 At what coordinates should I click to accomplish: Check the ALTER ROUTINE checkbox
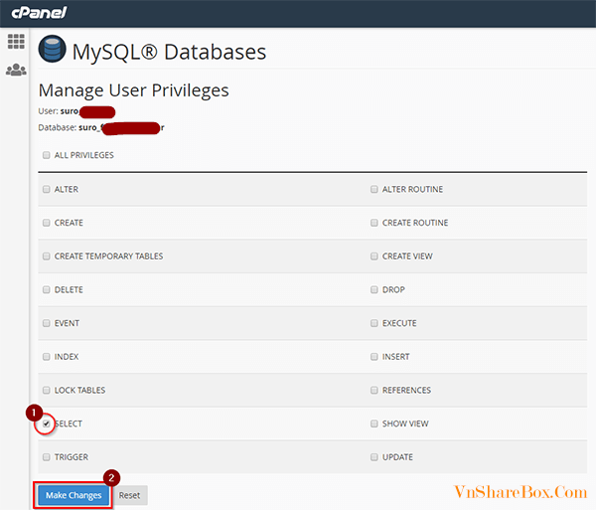(374, 189)
